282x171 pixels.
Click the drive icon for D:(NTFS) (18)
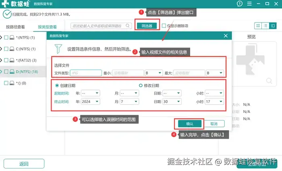point(12,72)
